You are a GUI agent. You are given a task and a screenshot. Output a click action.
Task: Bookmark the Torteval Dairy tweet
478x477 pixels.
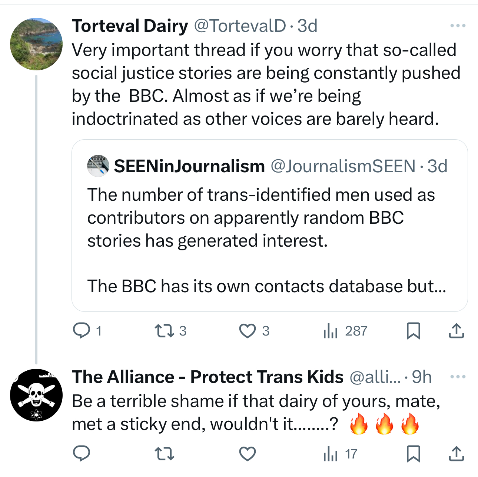pyautogui.click(x=413, y=331)
